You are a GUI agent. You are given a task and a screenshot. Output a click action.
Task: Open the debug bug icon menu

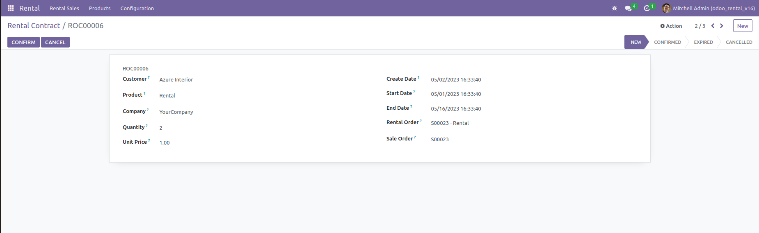click(615, 8)
